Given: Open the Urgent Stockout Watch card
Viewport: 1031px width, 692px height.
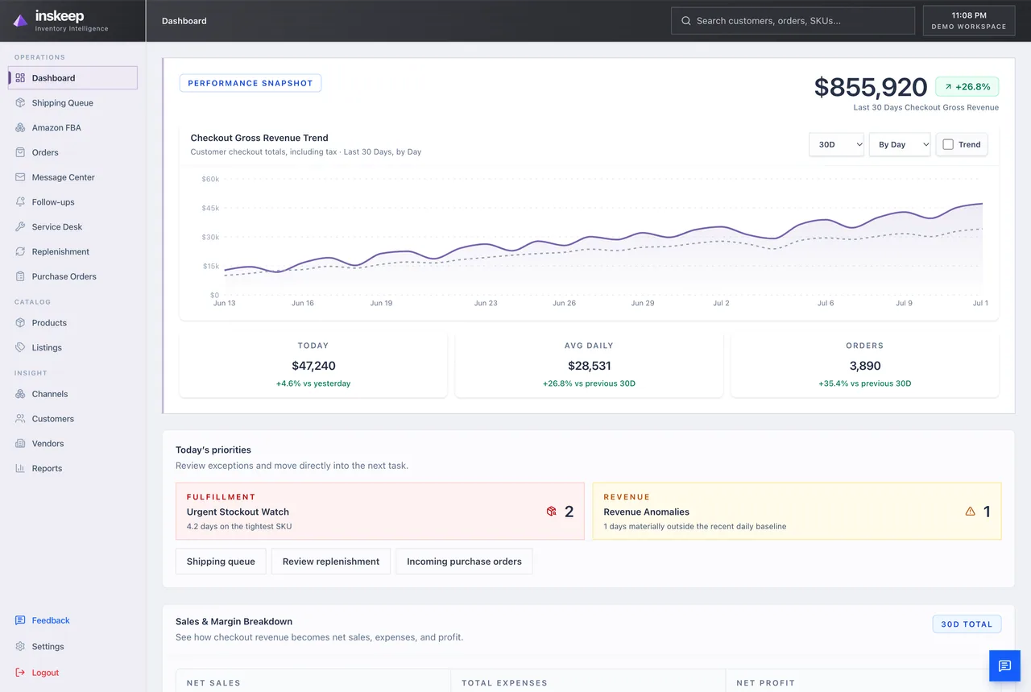Looking at the screenshot, I should [380, 511].
